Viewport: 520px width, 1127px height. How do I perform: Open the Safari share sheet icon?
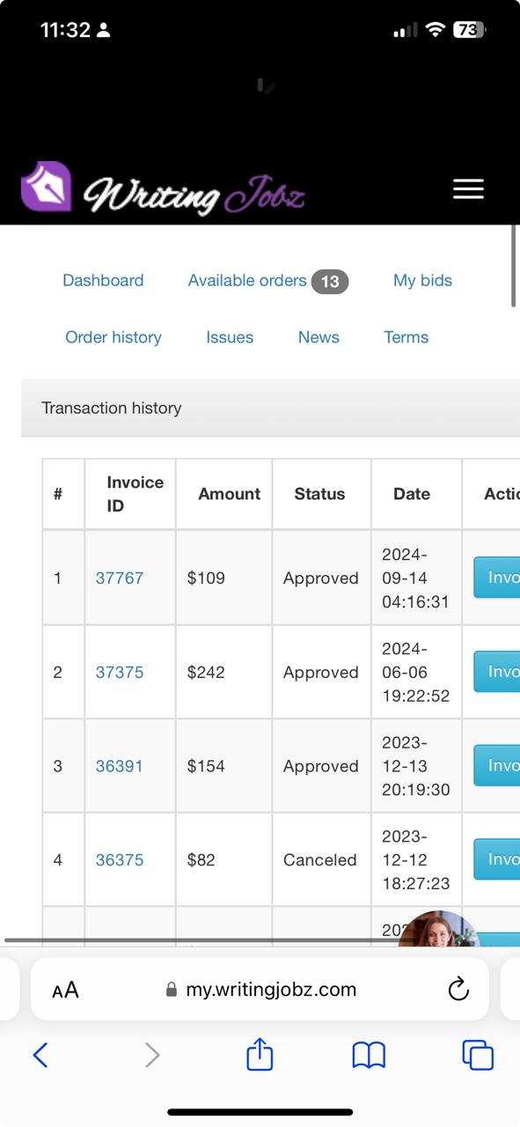[x=260, y=1054]
